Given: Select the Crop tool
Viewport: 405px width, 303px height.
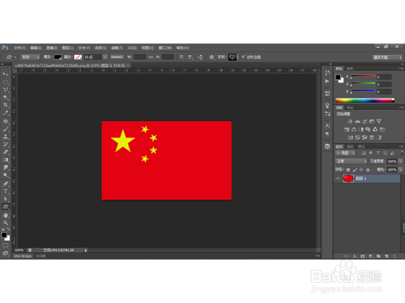Looking at the screenshot, I should (x=6, y=105).
